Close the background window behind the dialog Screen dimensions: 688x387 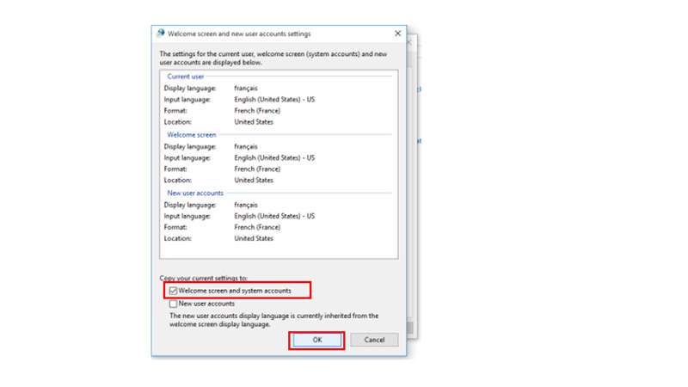tap(409, 42)
